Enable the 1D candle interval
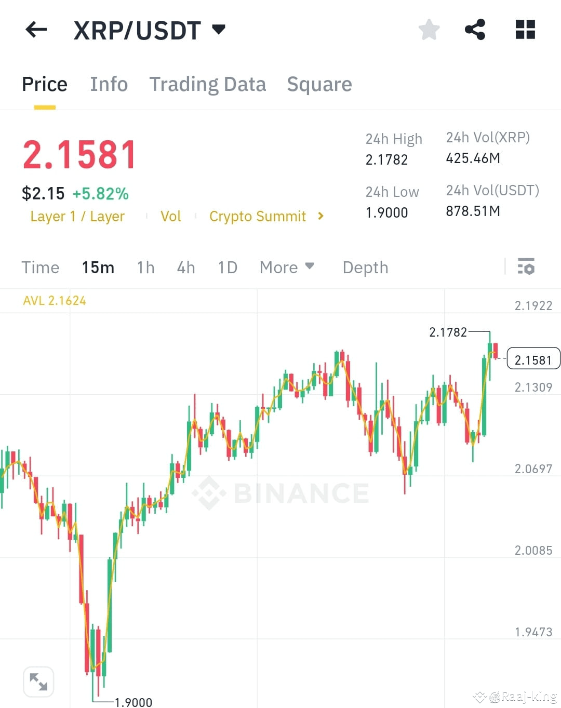 point(227,267)
